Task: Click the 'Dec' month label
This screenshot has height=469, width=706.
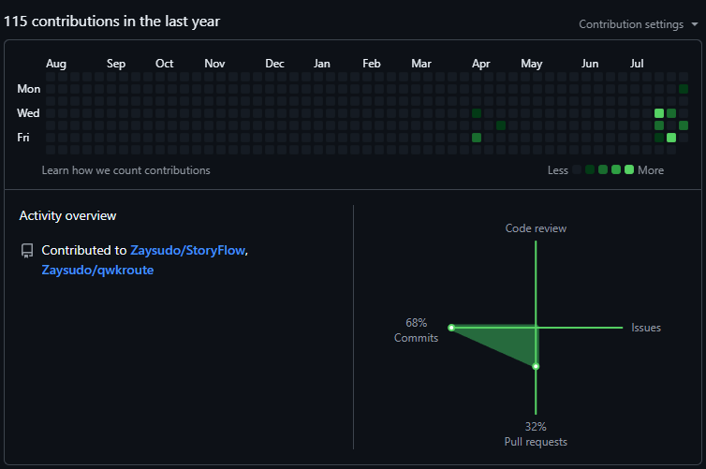Action: pyautogui.click(x=274, y=64)
